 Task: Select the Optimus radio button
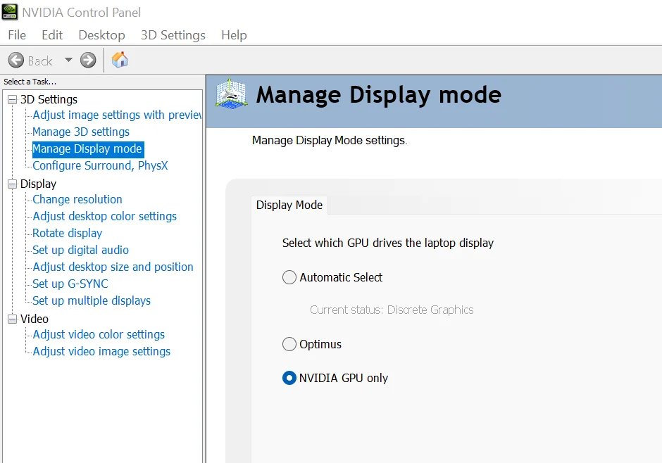point(289,344)
